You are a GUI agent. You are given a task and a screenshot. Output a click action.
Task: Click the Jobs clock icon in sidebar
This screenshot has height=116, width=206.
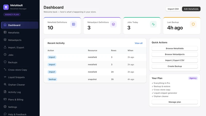(x=5, y=55)
